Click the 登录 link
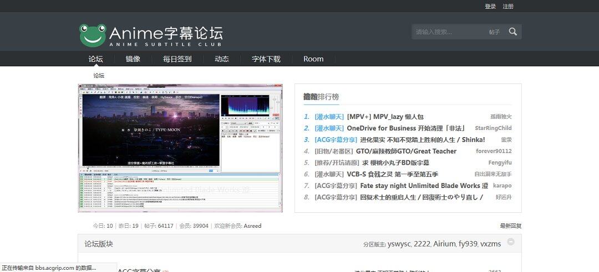Screen dimensions: 599x272 (x=490, y=7)
